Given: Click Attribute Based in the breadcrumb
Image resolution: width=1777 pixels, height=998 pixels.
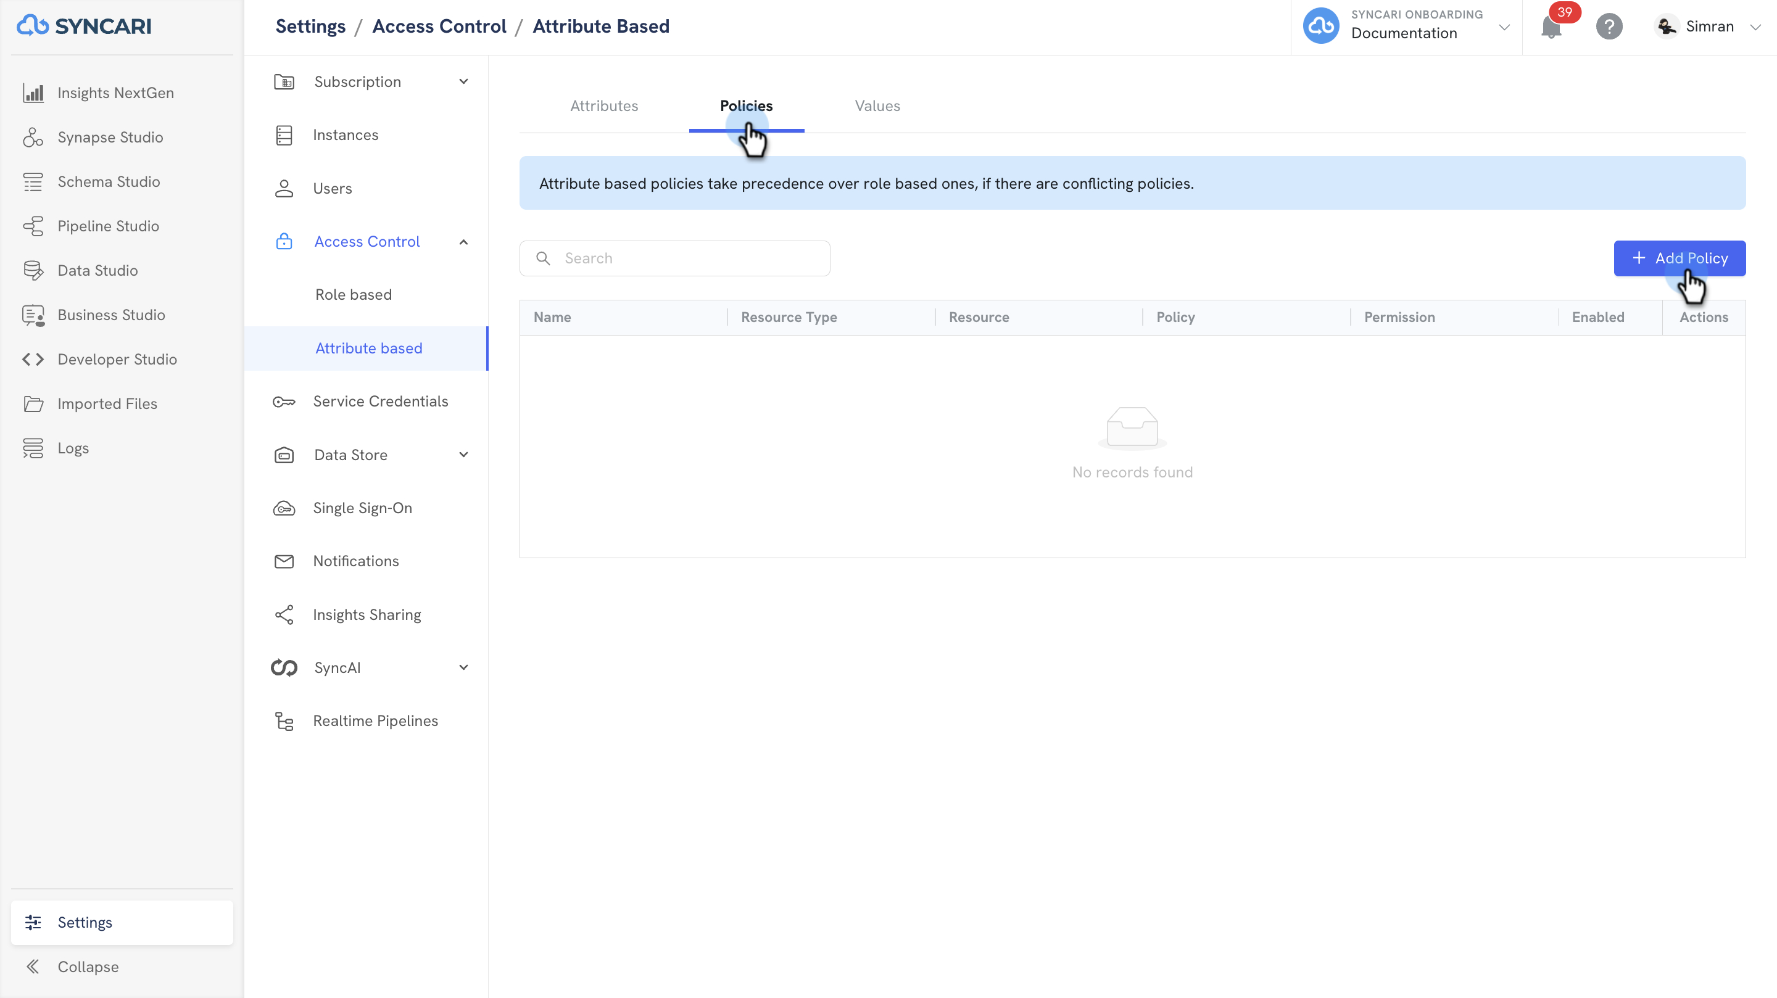Looking at the screenshot, I should (x=601, y=26).
